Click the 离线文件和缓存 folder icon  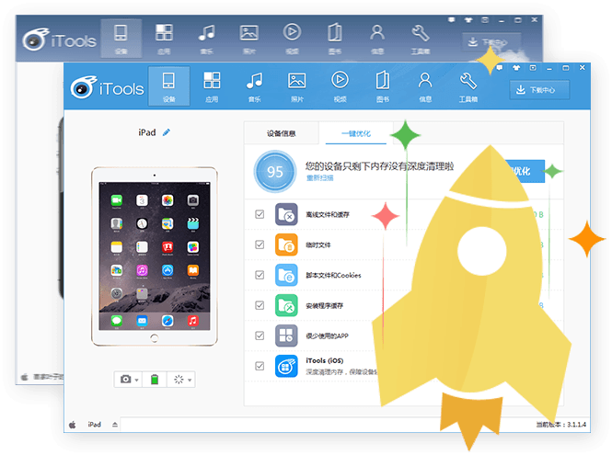click(x=286, y=214)
